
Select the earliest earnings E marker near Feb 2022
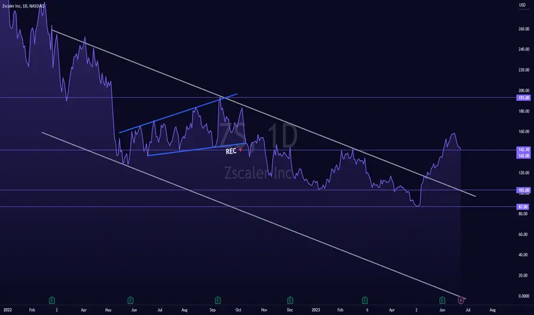(52, 300)
